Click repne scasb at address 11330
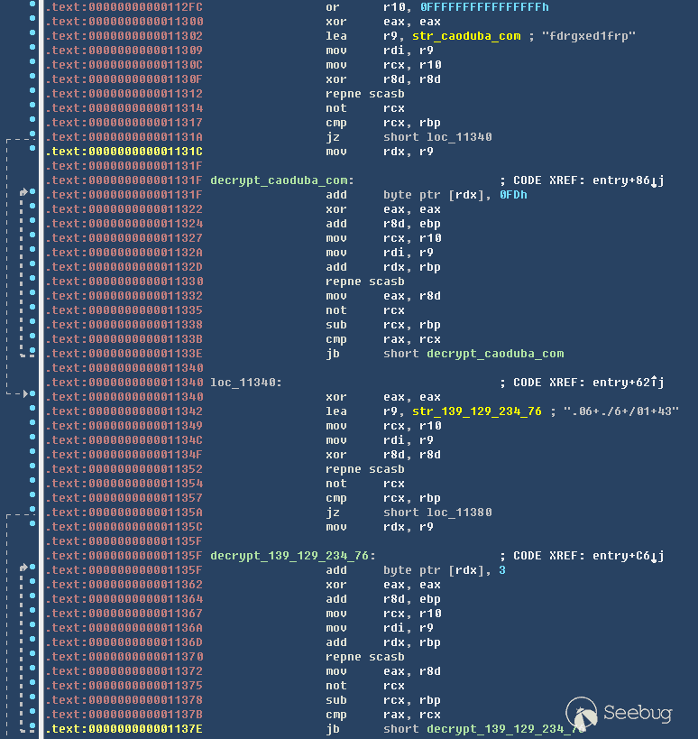This screenshot has height=739, width=698. 365,281
